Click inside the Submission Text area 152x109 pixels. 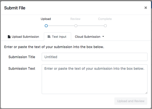pos(95,79)
